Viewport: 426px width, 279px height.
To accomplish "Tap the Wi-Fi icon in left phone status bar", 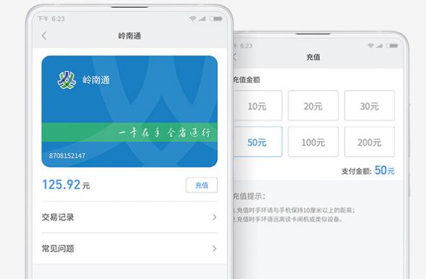I will [x=193, y=18].
